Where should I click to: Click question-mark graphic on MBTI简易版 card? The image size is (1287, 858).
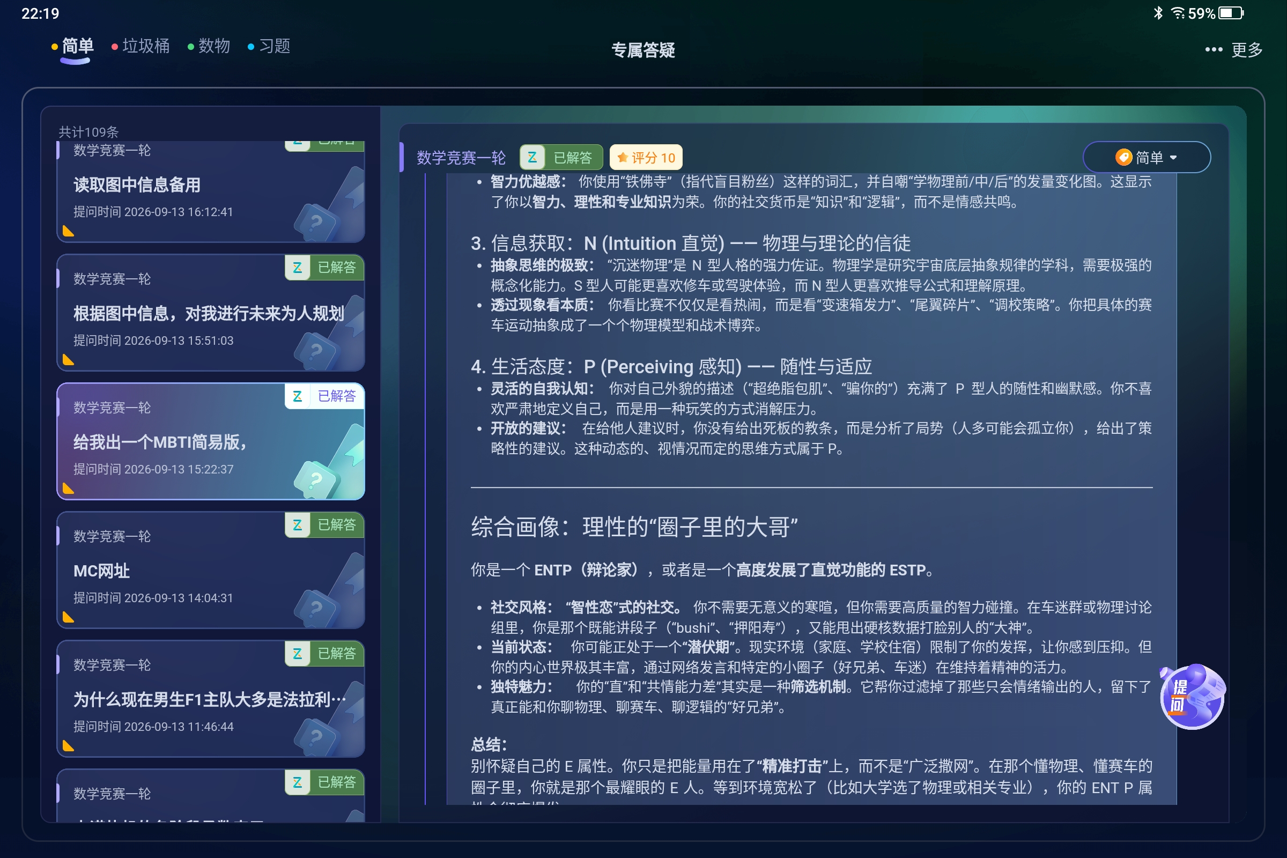click(316, 480)
